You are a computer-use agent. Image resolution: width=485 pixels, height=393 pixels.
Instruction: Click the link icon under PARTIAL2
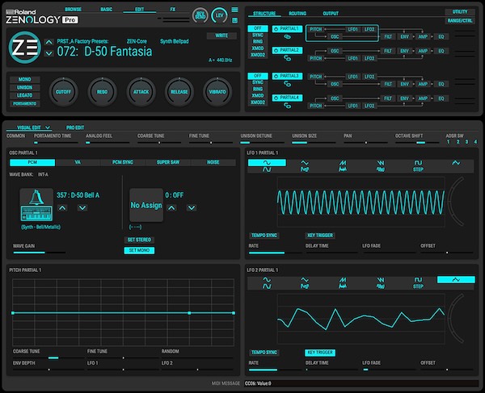pos(287,58)
